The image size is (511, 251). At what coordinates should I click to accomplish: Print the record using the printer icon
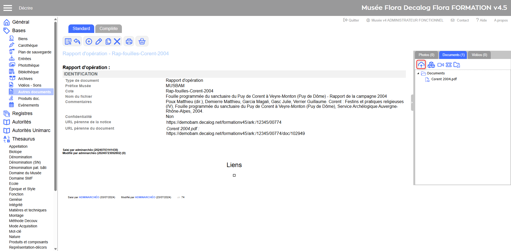point(129,41)
